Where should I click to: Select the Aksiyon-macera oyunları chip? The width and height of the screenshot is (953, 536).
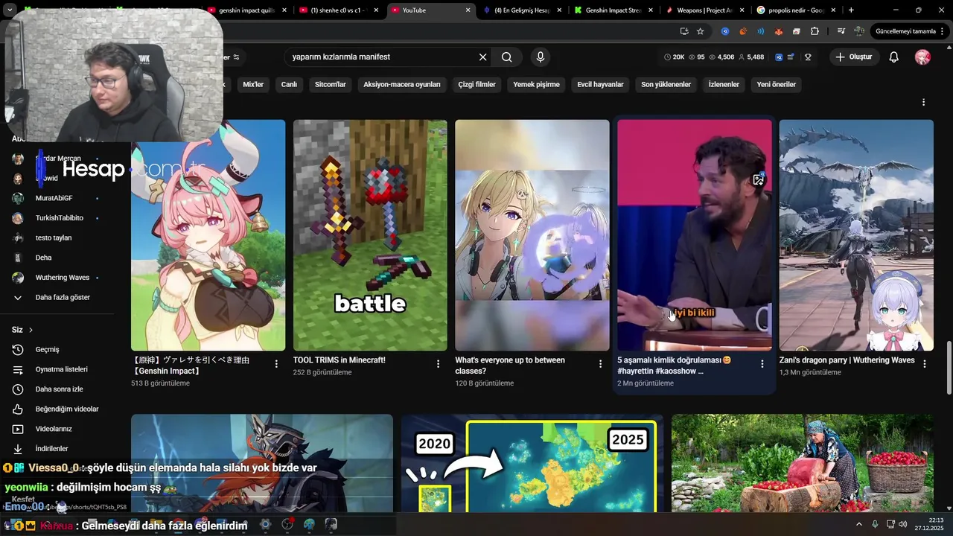click(x=402, y=84)
